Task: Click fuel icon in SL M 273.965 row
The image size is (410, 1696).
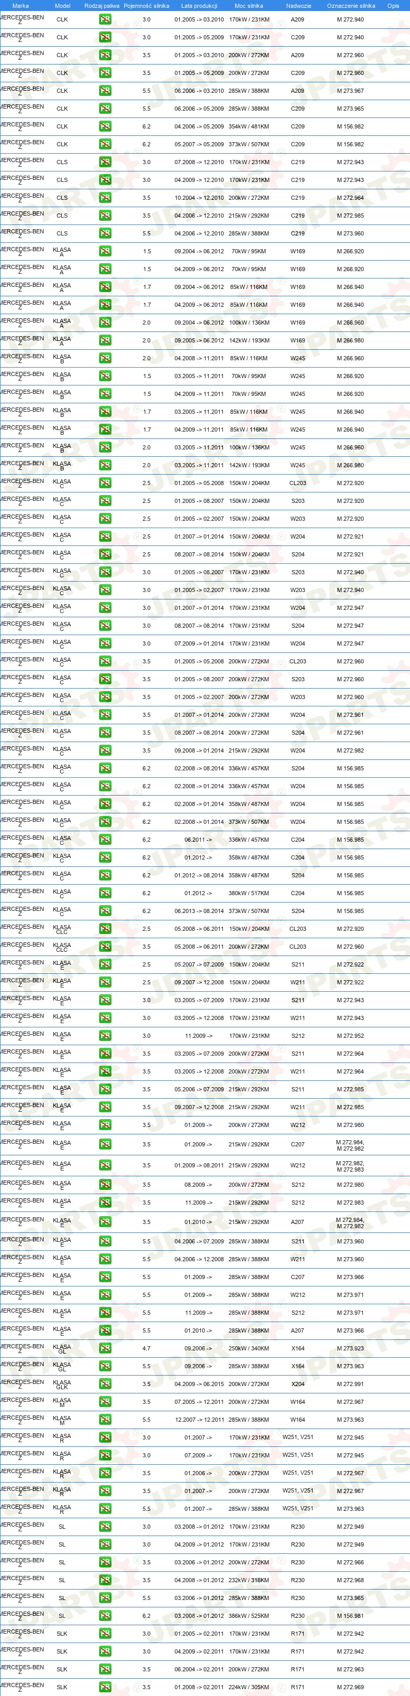Action: tap(105, 1598)
